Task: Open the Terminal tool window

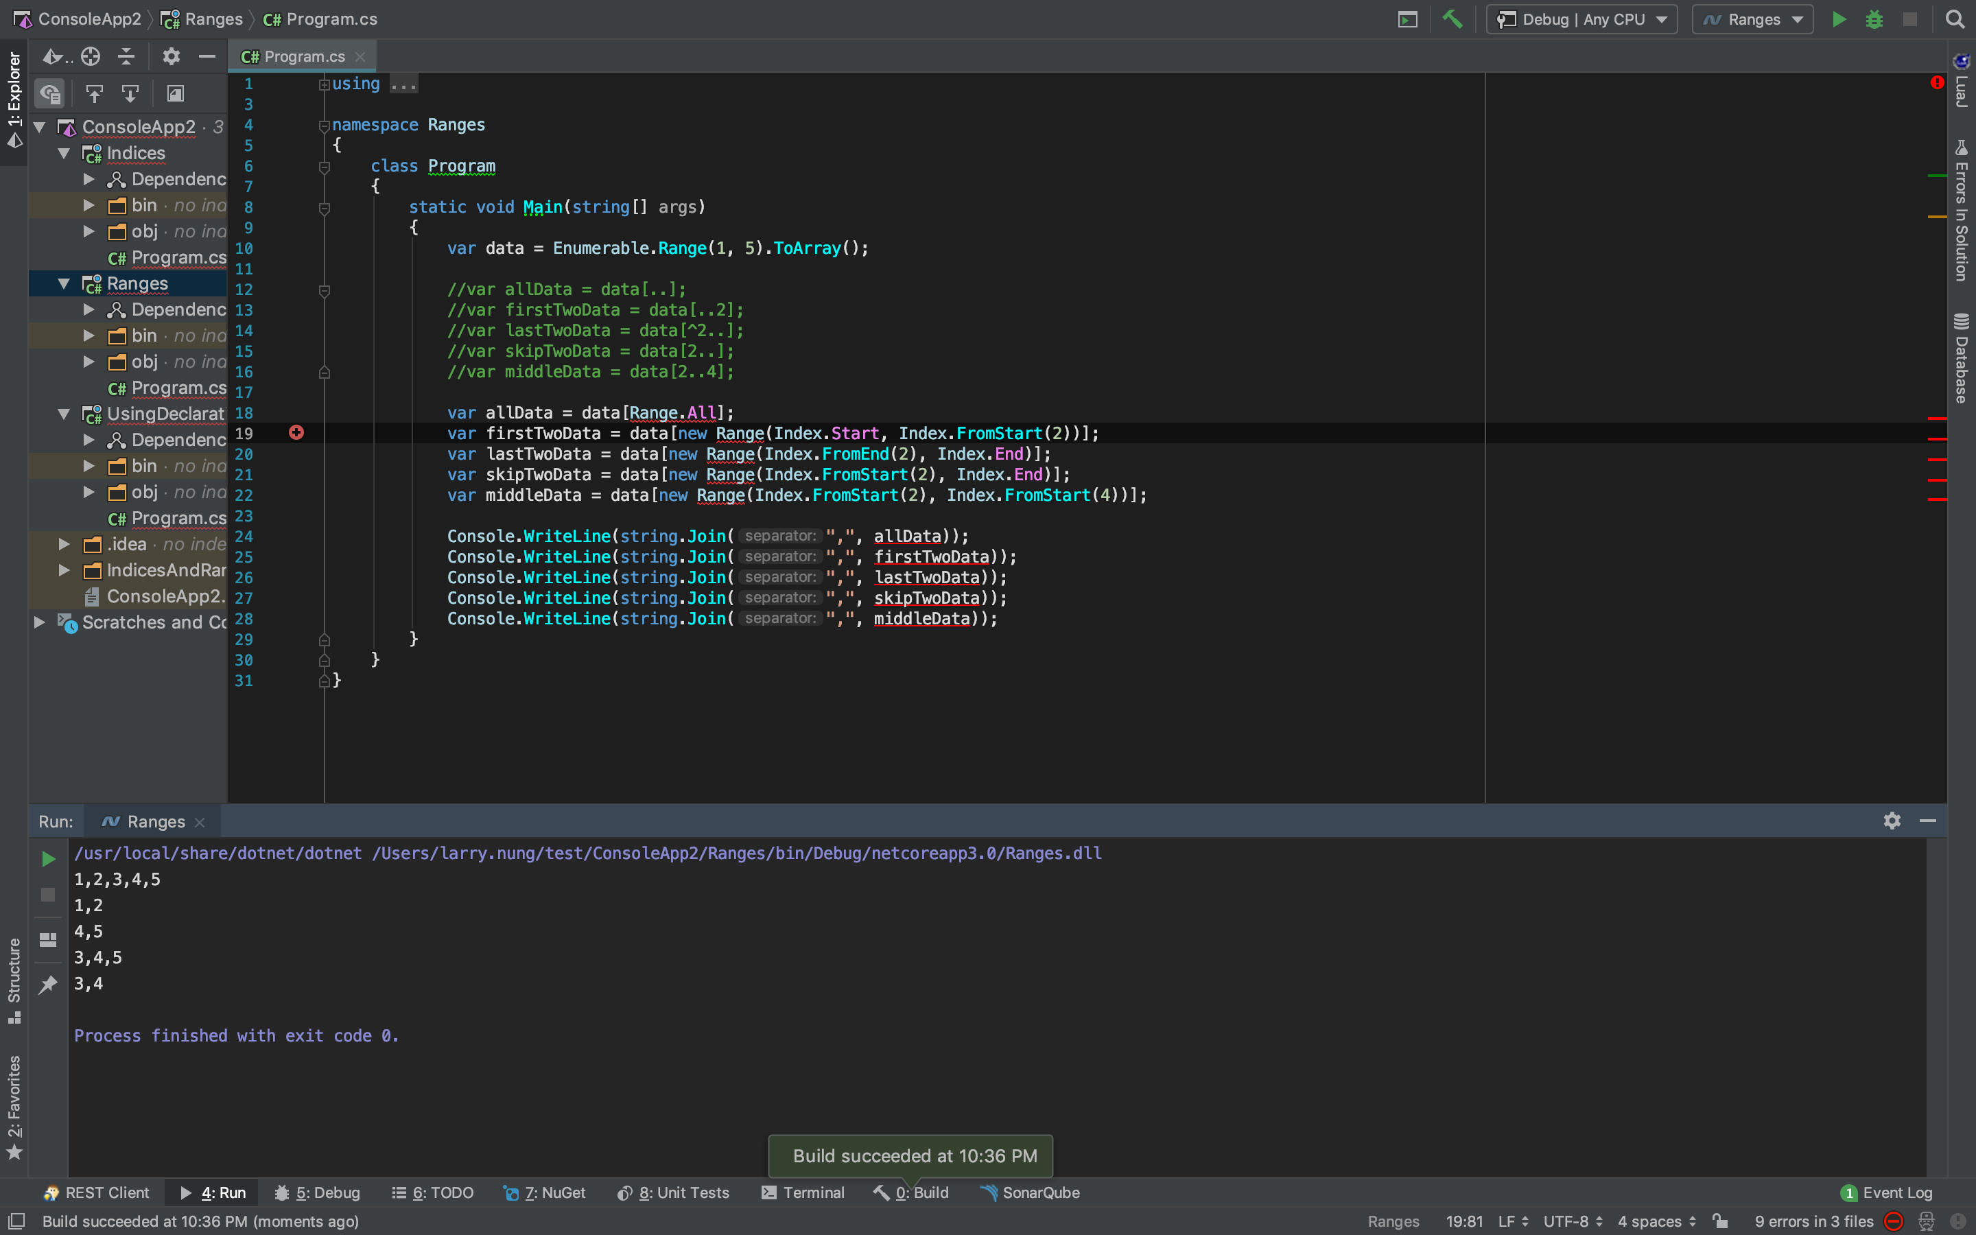Action: [x=803, y=1192]
